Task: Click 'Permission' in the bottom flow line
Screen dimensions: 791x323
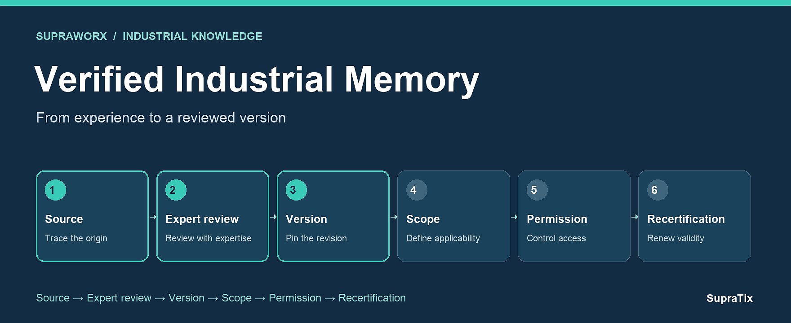Action: 295,298
